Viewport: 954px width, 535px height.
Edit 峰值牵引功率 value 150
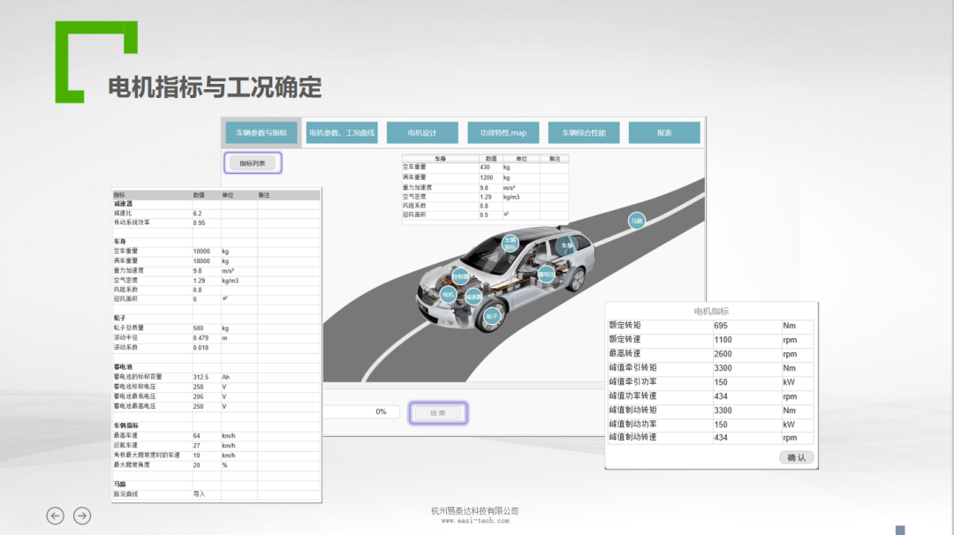tap(746, 382)
